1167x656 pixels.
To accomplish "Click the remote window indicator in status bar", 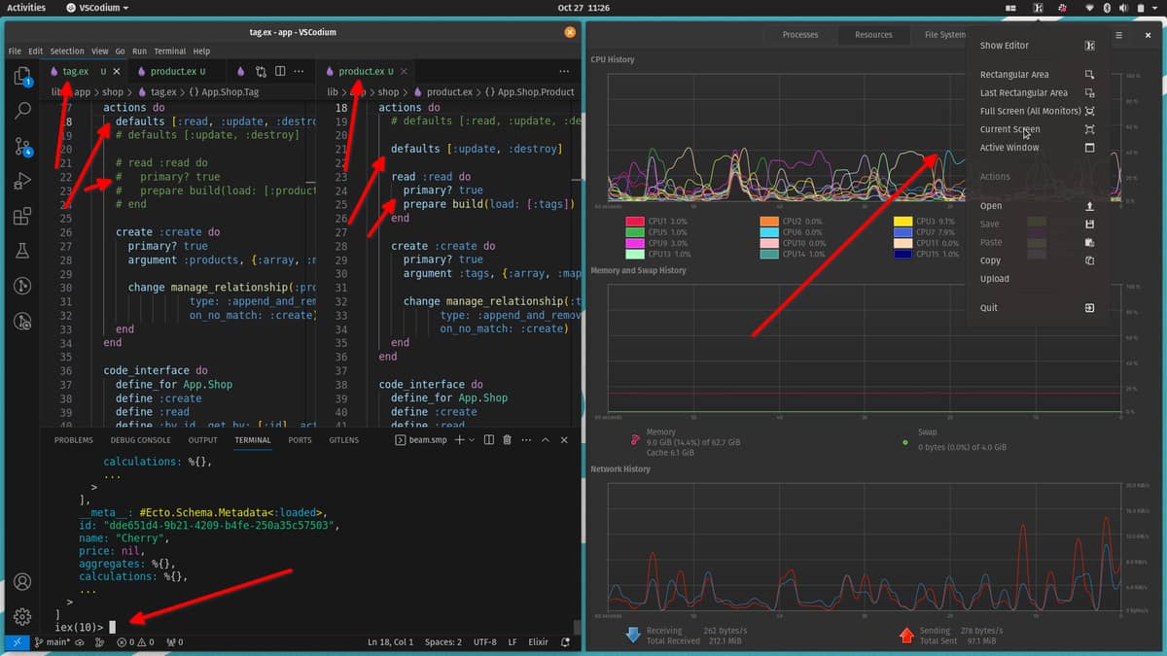I will click(x=17, y=642).
